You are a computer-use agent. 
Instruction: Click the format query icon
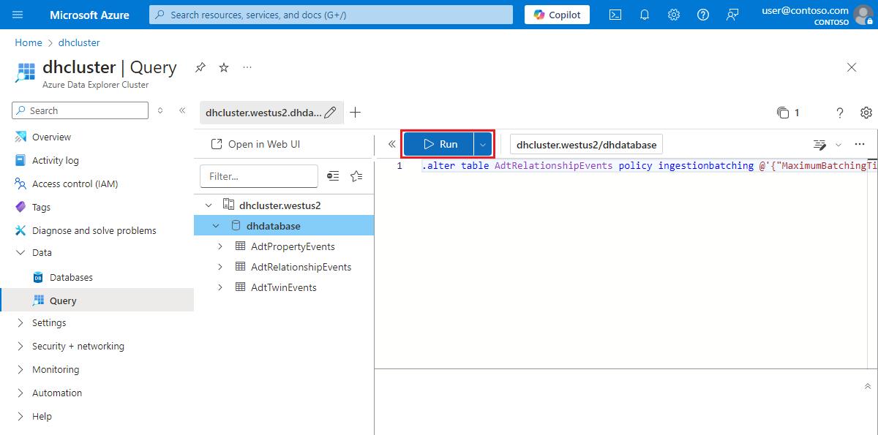819,145
